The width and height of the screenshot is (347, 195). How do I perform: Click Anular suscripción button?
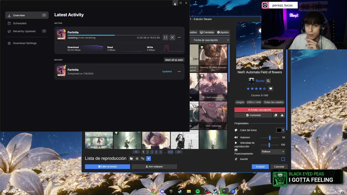click(x=260, y=110)
